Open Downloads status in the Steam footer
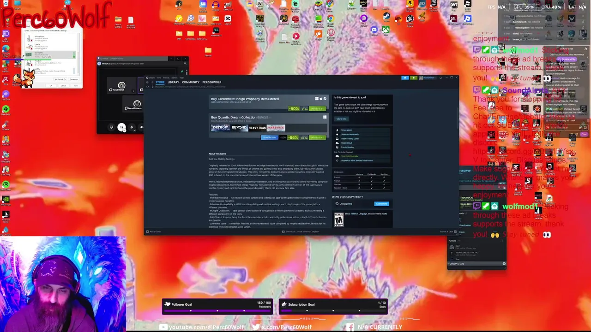 [x=300, y=231]
